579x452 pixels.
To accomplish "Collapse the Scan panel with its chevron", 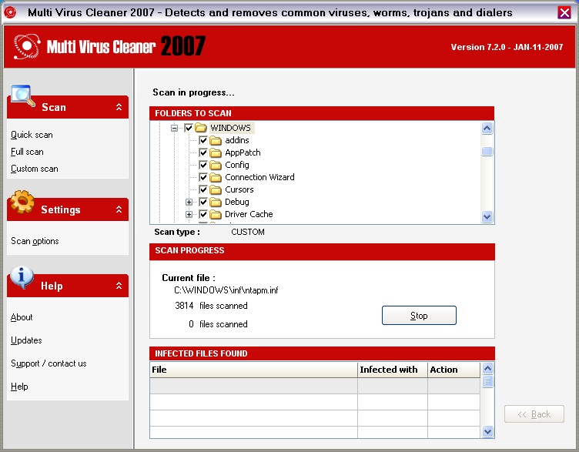I will pyautogui.click(x=119, y=107).
